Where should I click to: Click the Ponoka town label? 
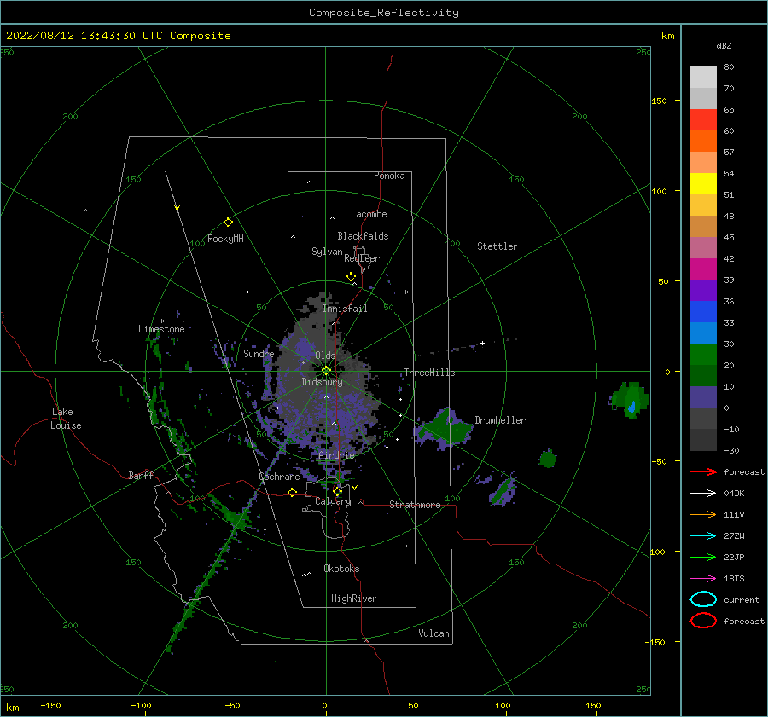pos(389,176)
